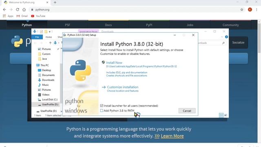Follow the Learn More link

click(172, 136)
